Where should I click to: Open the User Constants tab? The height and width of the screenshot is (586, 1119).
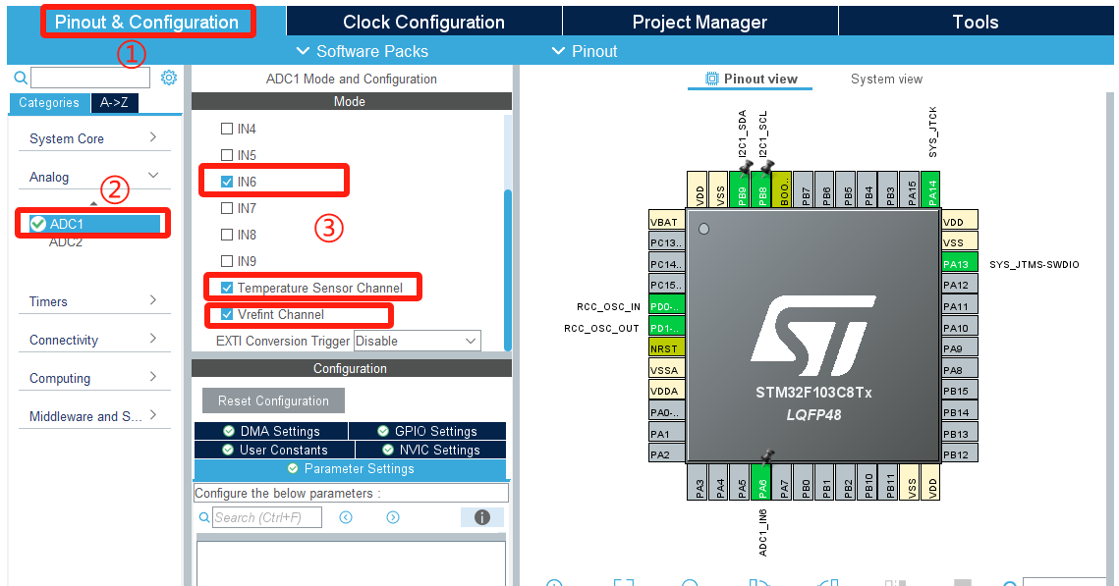[x=275, y=450]
